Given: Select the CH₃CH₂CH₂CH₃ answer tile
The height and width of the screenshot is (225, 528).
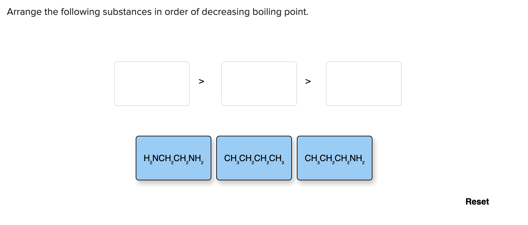Looking at the screenshot, I should click(x=254, y=158).
